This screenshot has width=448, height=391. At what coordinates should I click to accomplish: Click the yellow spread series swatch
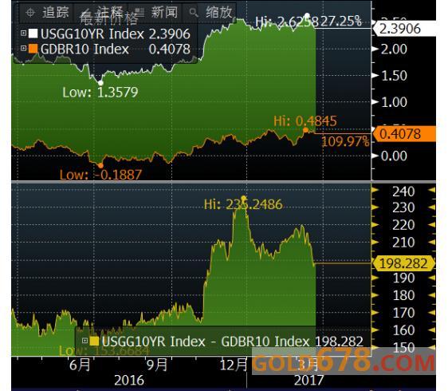pos(94,341)
